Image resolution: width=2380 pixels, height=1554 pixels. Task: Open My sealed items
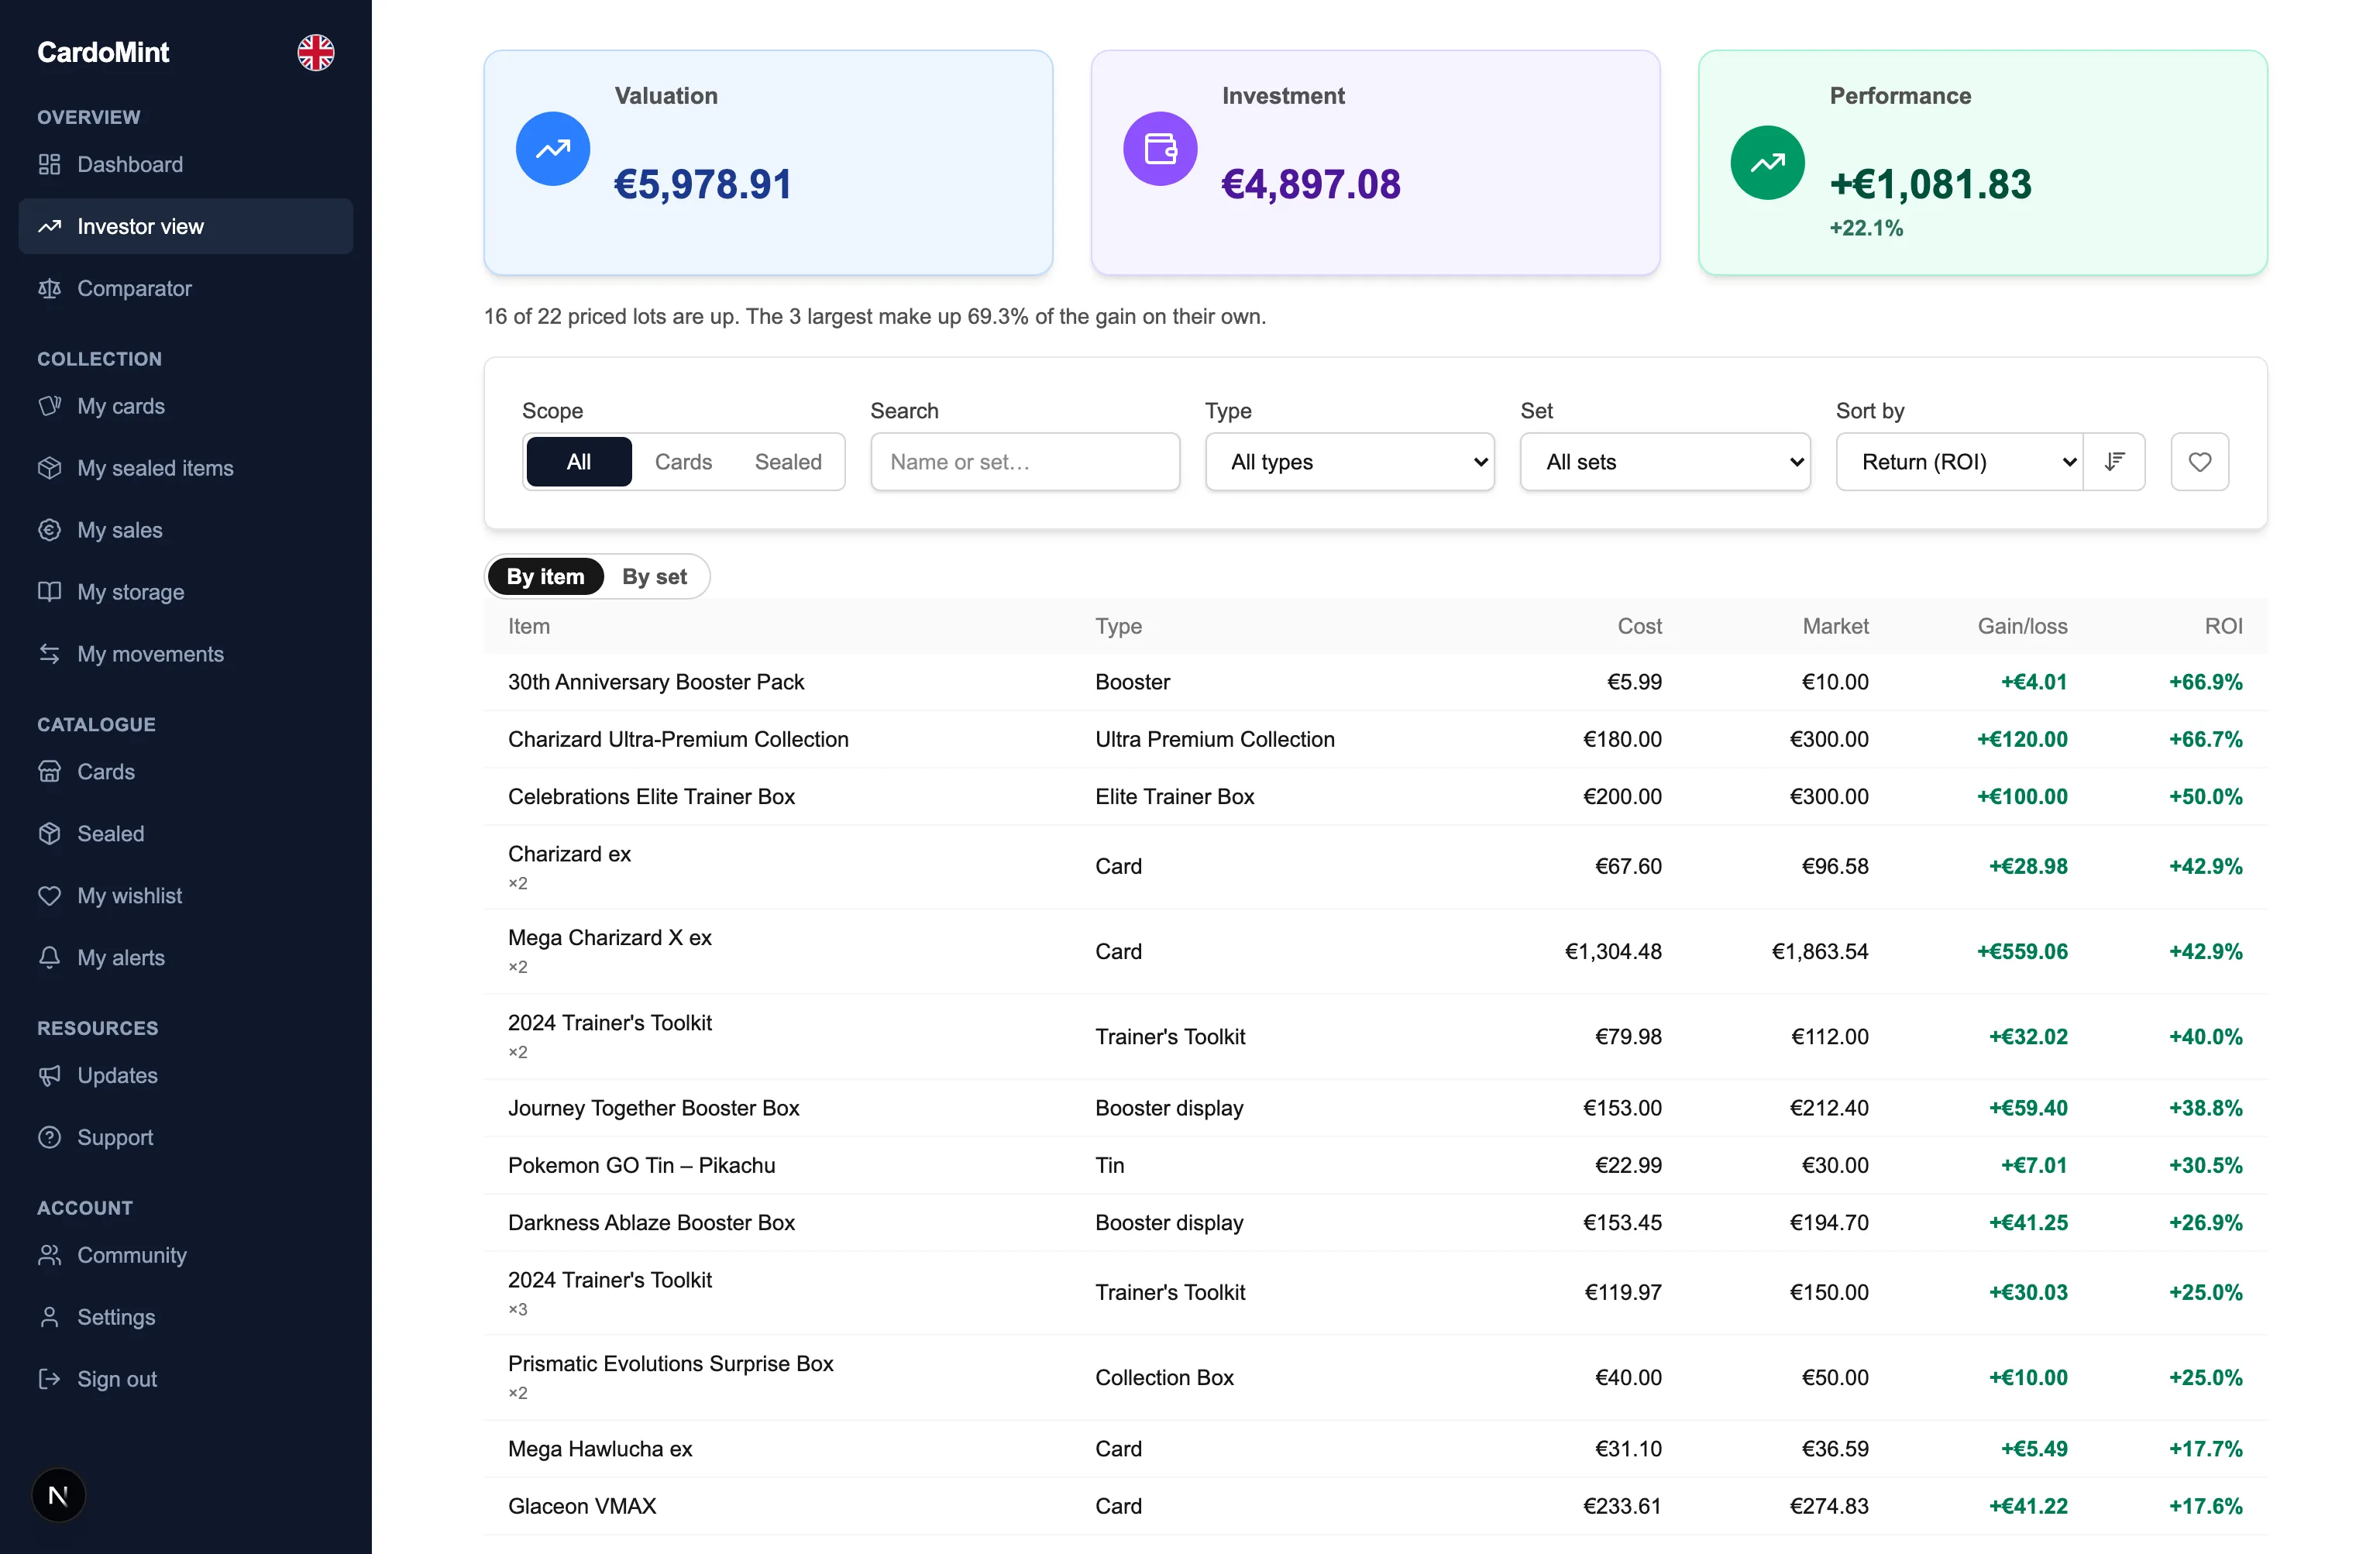pyautogui.click(x=185, y=468)
